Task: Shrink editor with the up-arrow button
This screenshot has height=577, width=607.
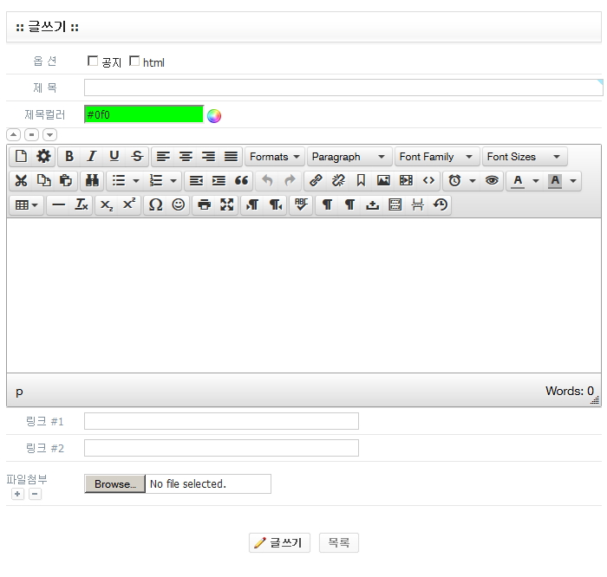Action: click(13, 134)
